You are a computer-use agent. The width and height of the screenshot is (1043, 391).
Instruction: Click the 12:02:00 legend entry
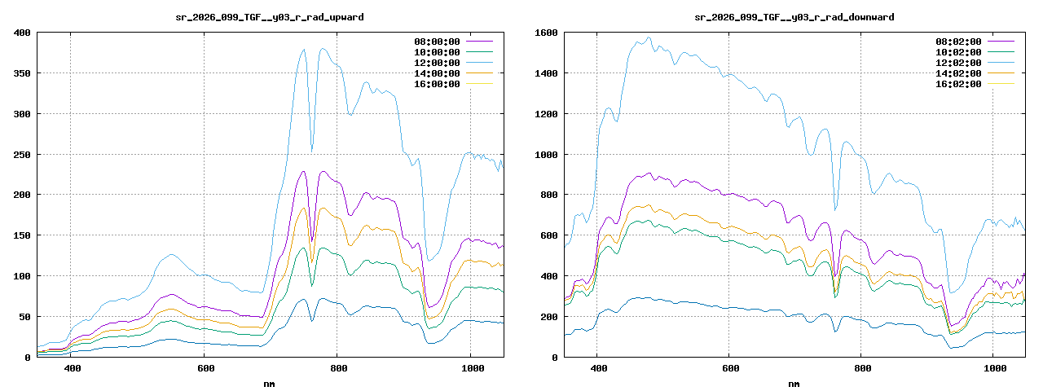coord(958,63)
